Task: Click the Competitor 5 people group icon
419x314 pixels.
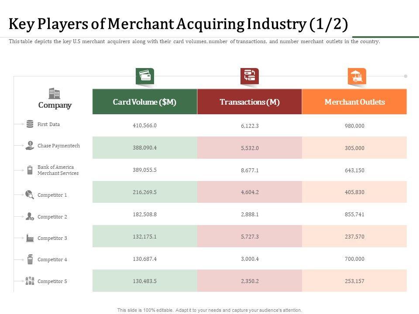Action: pyautogui.click(x=30, y=281)
